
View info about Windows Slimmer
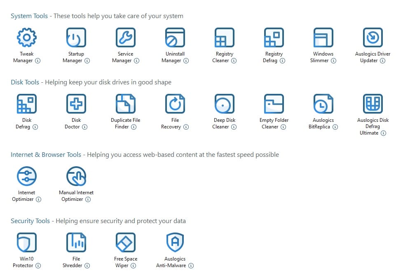333,61
